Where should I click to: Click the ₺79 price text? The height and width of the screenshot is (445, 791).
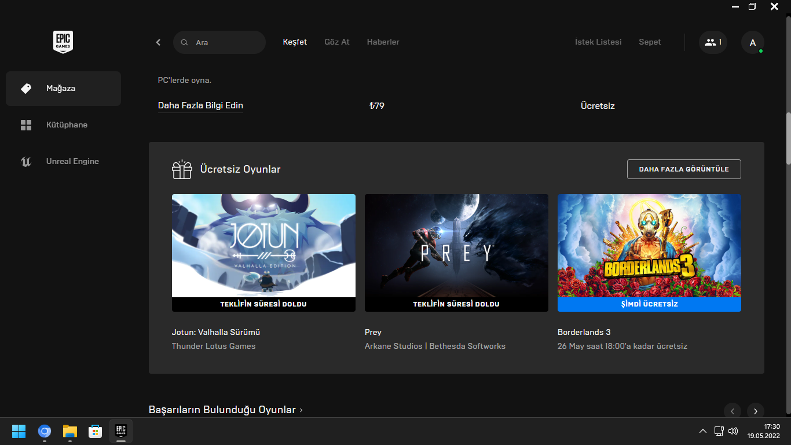click(376, 106)
